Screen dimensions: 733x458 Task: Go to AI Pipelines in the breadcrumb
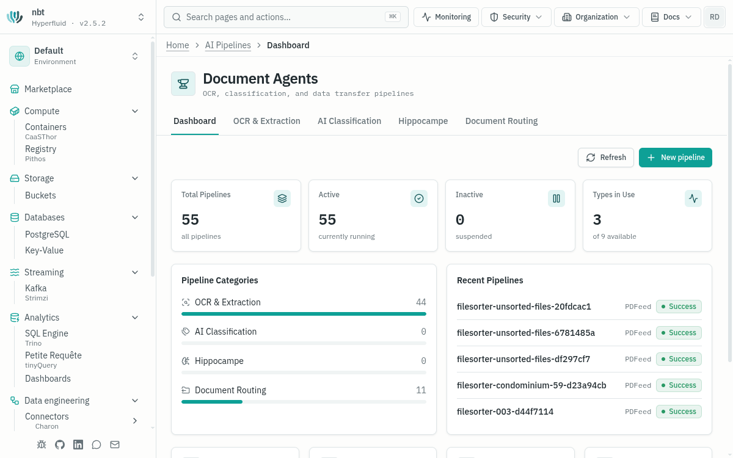point(228,45)
